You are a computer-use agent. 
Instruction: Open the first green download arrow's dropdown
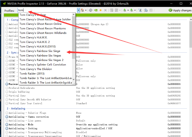[x=128, y=10]
